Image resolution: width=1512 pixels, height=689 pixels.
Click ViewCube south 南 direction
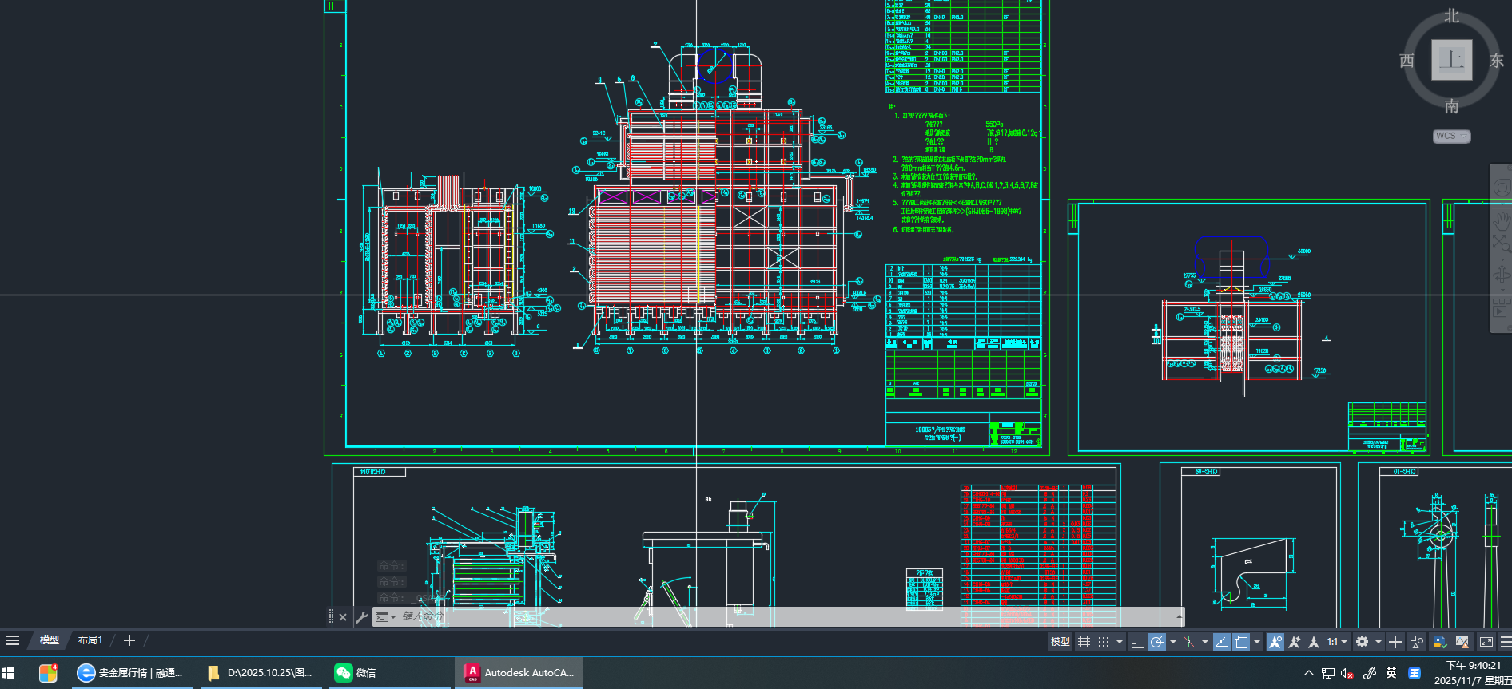click(1452, 105)
